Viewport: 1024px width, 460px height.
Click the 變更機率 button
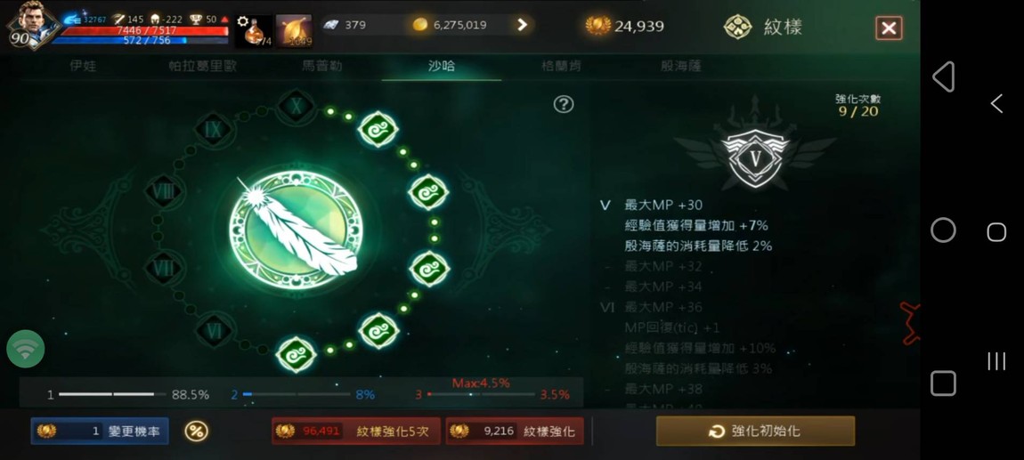point(100,432)
